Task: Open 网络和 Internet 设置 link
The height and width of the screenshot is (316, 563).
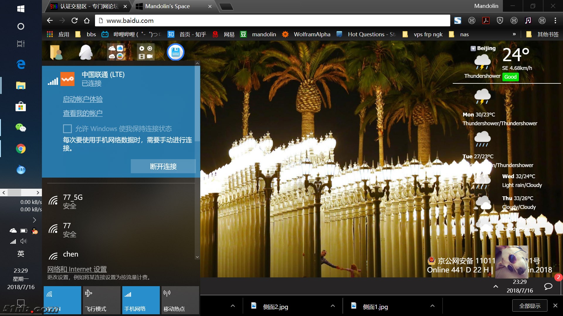Action: pos(77,269)
